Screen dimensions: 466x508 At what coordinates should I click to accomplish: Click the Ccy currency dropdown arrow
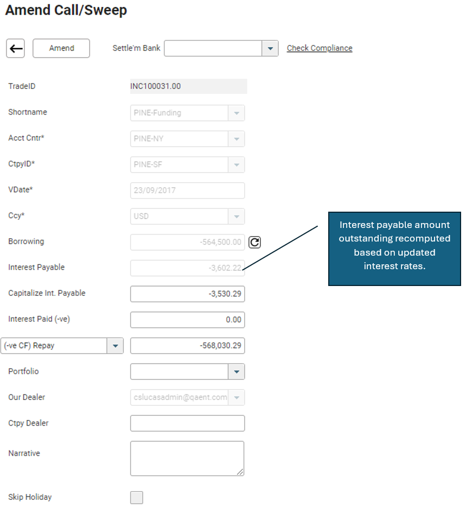237,217
